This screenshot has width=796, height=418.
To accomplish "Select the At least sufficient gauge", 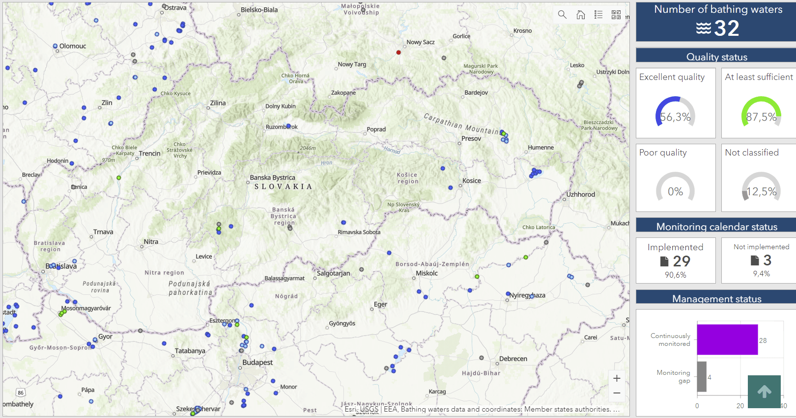I will 761,112.
